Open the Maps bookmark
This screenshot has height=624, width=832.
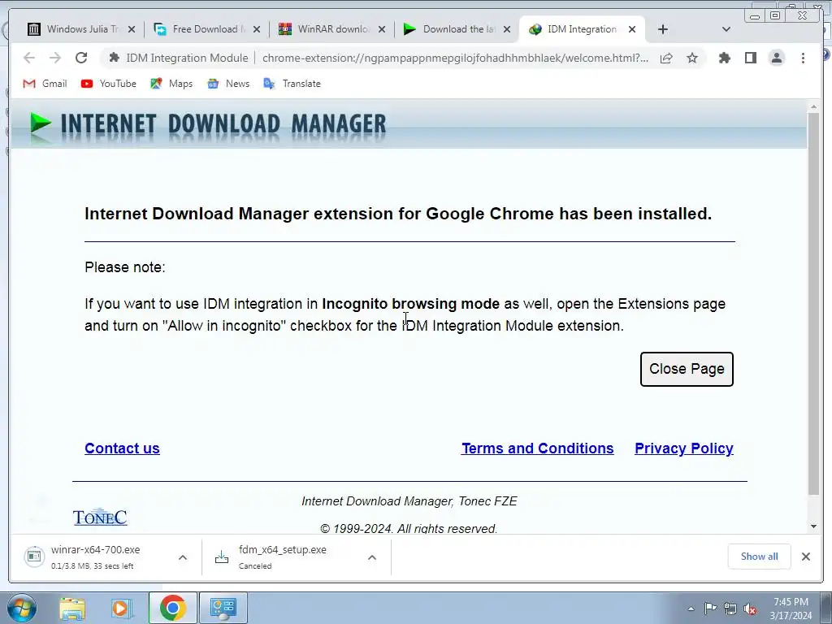click(171, 84)
